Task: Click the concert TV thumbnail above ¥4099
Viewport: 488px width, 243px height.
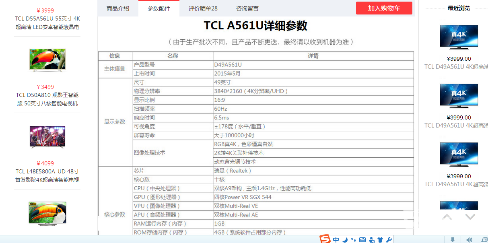Action: point(47,137)
